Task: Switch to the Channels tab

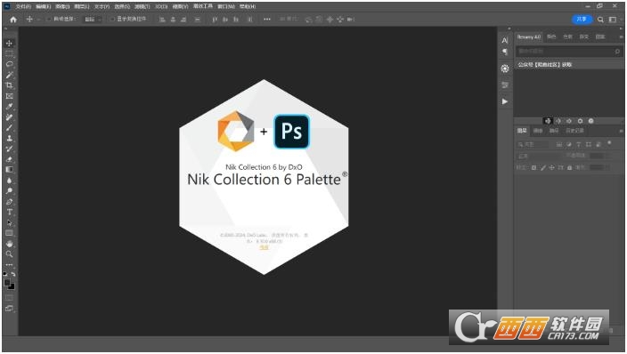Action: coord(538,131)
